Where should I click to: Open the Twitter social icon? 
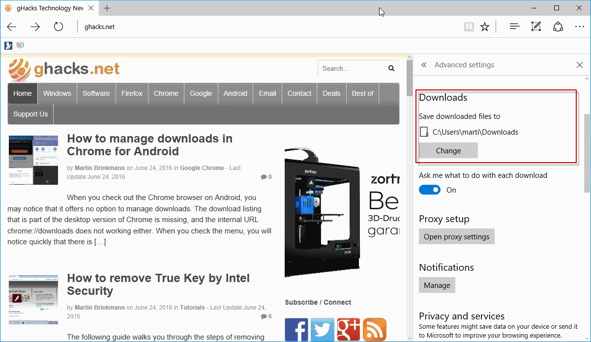coord(323,330)
